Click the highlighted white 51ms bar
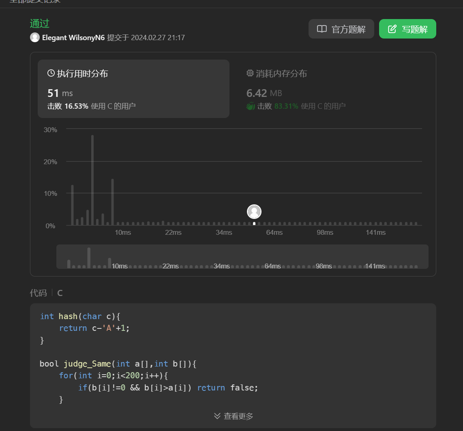Viewport: 463px width, 431px height. pyautogui.click(x=254, y=223)
